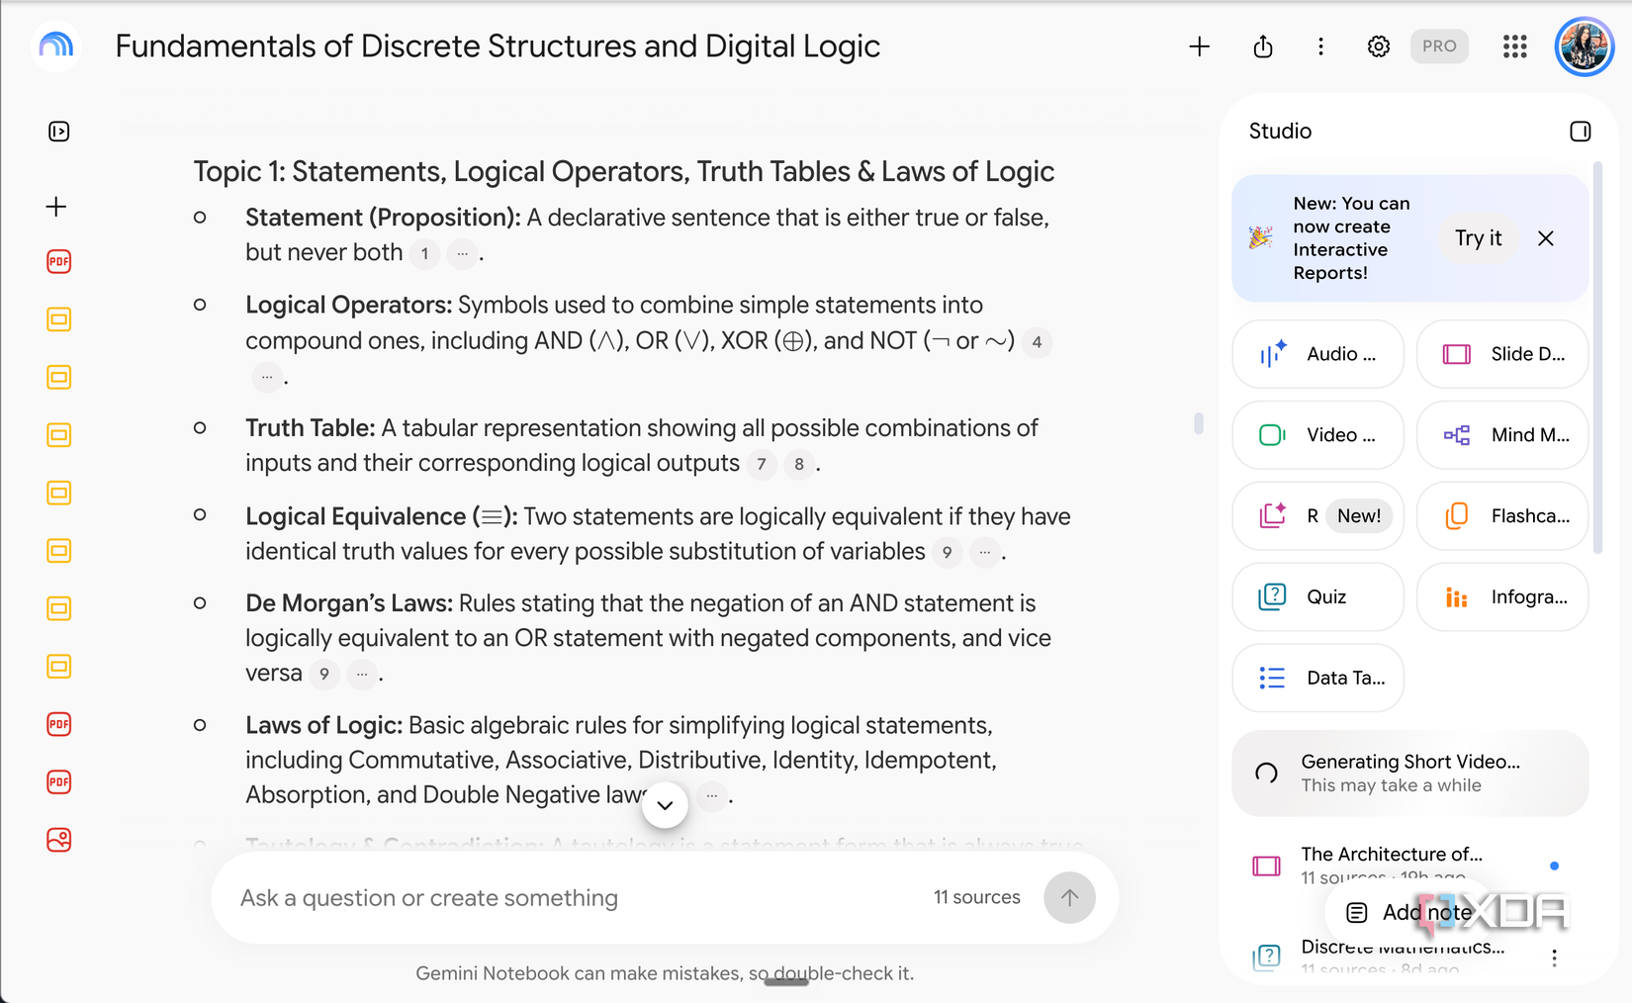Generate an Infographic
This screenshot has height=1003, width=1632.
[x=1502, y=597]
